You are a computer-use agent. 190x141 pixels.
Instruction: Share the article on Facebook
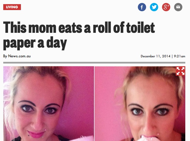point(142,7)
